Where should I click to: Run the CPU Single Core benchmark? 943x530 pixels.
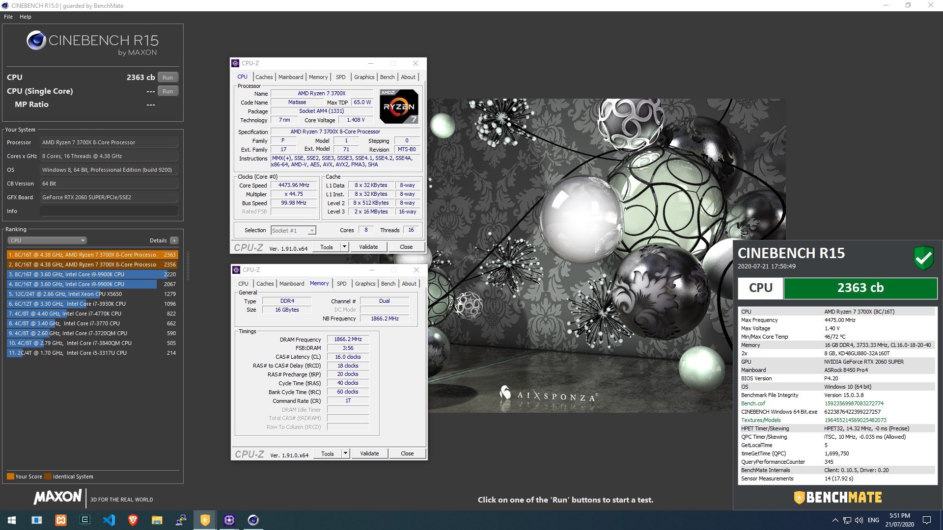click(168, 91)
